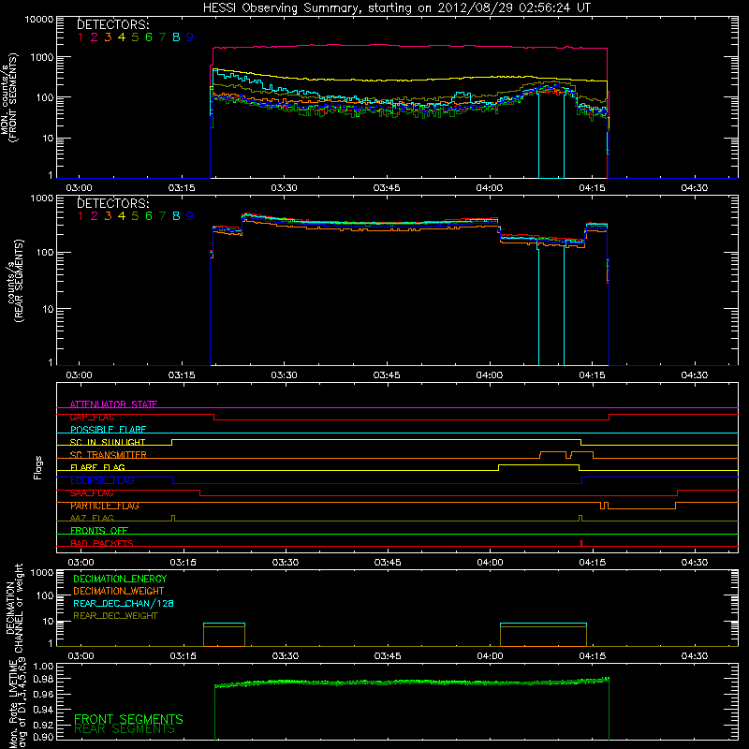Image resolution: width=749 pixels, height=749 pixels.
Task: Click the HESSI Observing Summary title text
Action: (x=396, y=8)
